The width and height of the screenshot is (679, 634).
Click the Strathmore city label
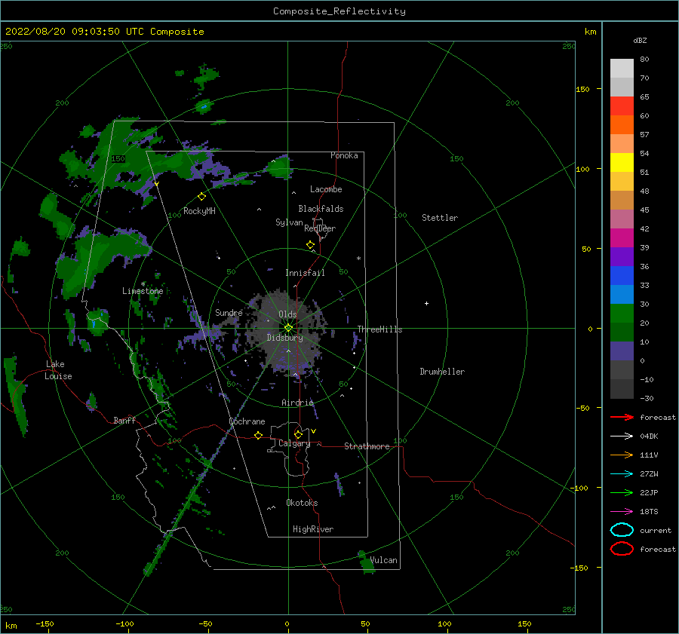(x=367, y=446)
